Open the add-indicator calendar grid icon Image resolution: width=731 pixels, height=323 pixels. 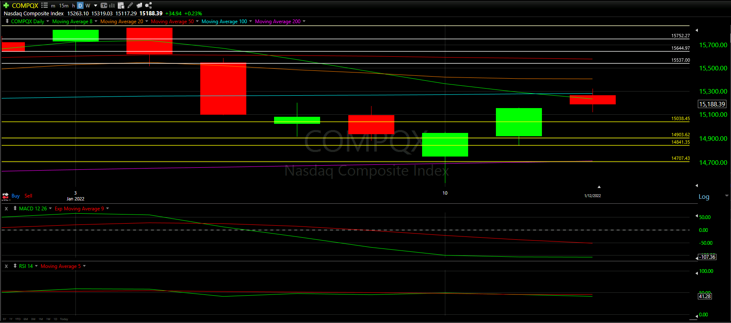(x=121, y=5)
